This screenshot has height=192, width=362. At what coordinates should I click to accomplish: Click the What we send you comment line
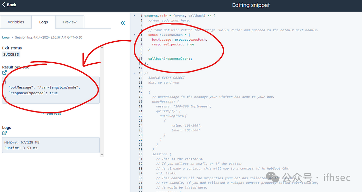164,83
